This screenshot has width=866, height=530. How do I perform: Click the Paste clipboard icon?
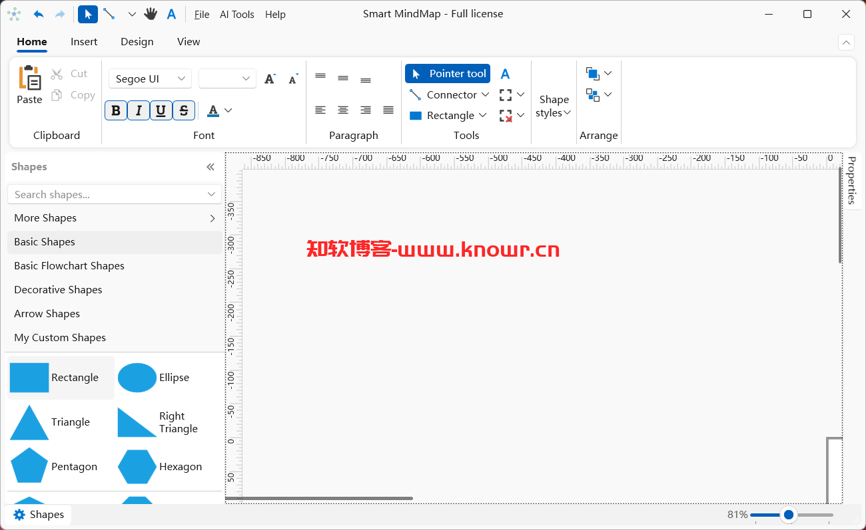pyautogui.click(x=29, y=78)
